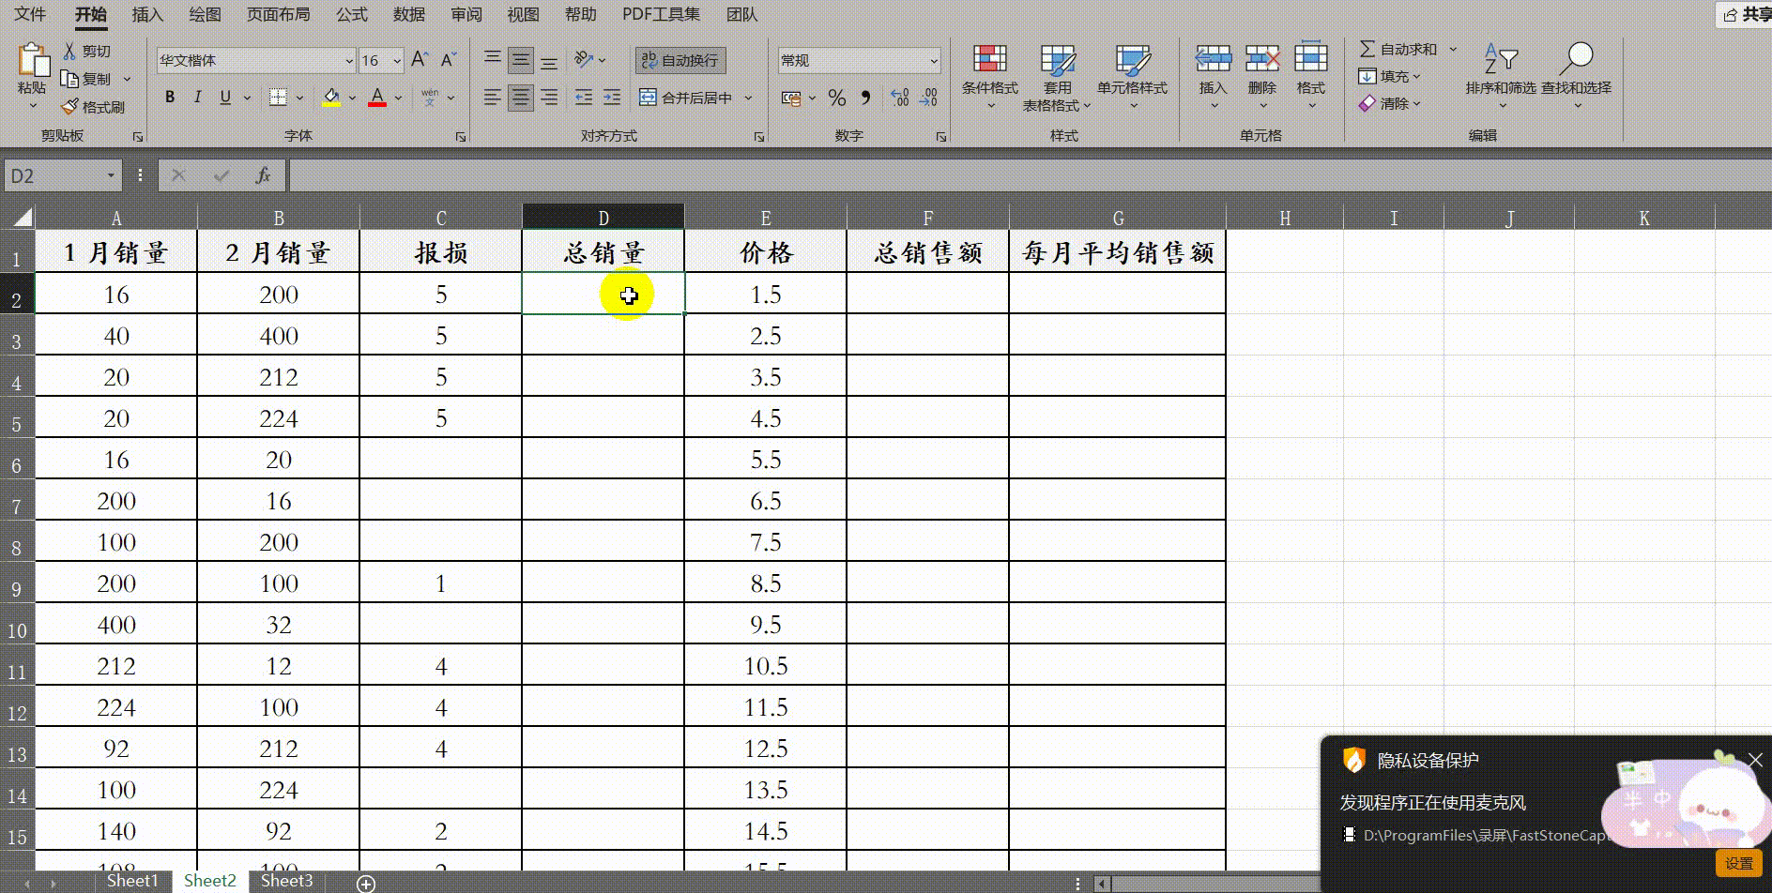The height and width of the screenshot is (893, 1772).
Task: Open Find and Select (查找和选择)
Action: (1577, 77)
